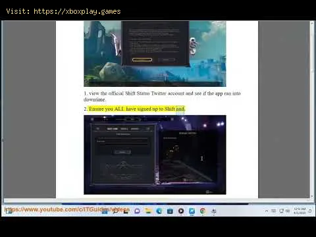The image size is (316, 237).
Task: Click the first game dialog screenshot image
Action: (155, 54)
